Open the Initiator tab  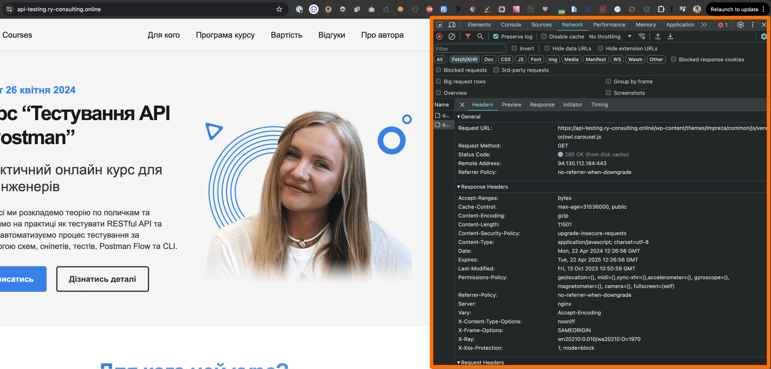(572, 105)
